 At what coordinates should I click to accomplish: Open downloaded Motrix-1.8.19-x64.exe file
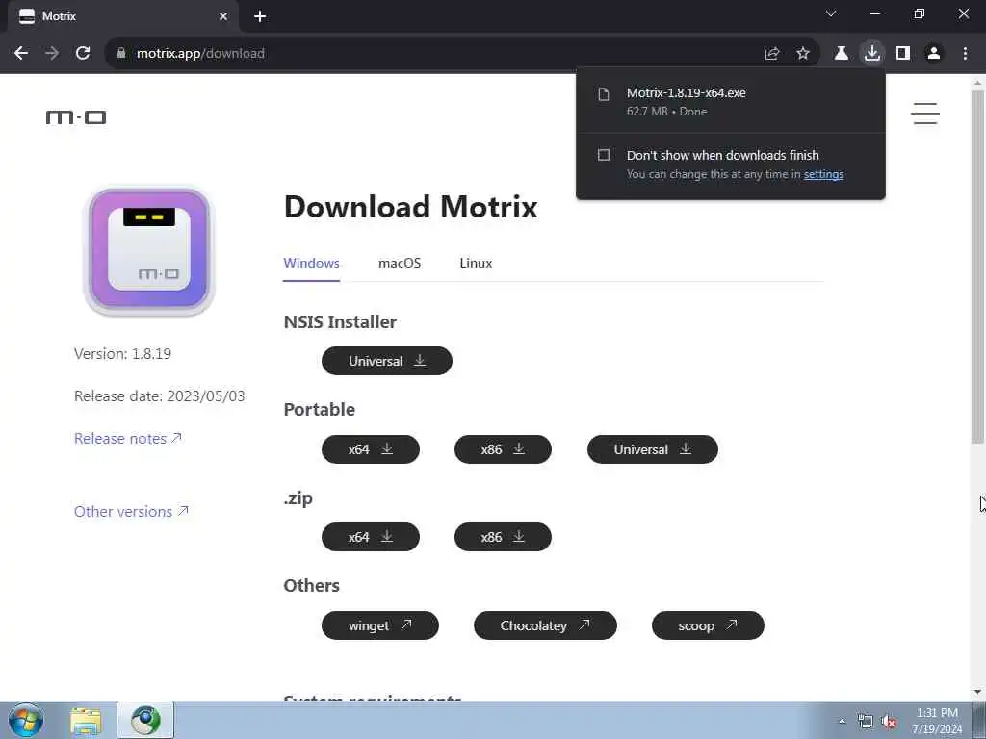(x=731, y=101)
